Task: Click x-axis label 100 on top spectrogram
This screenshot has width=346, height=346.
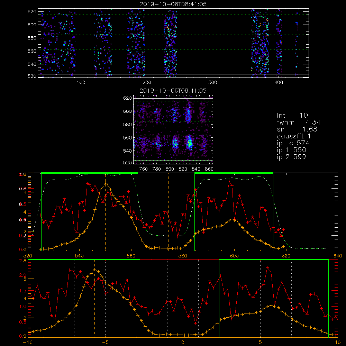Action: 81,83
